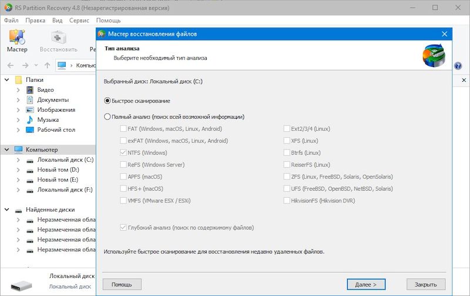Screen dimensions: 470x296
Task: Toggle the Глубокий анализ checkbox
Action: click(123, 228)
